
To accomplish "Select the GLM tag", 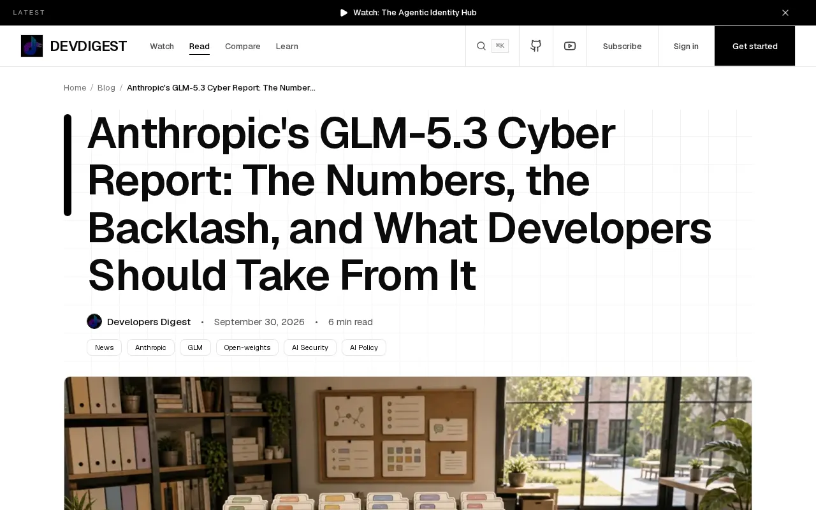I will pos(195,347).
